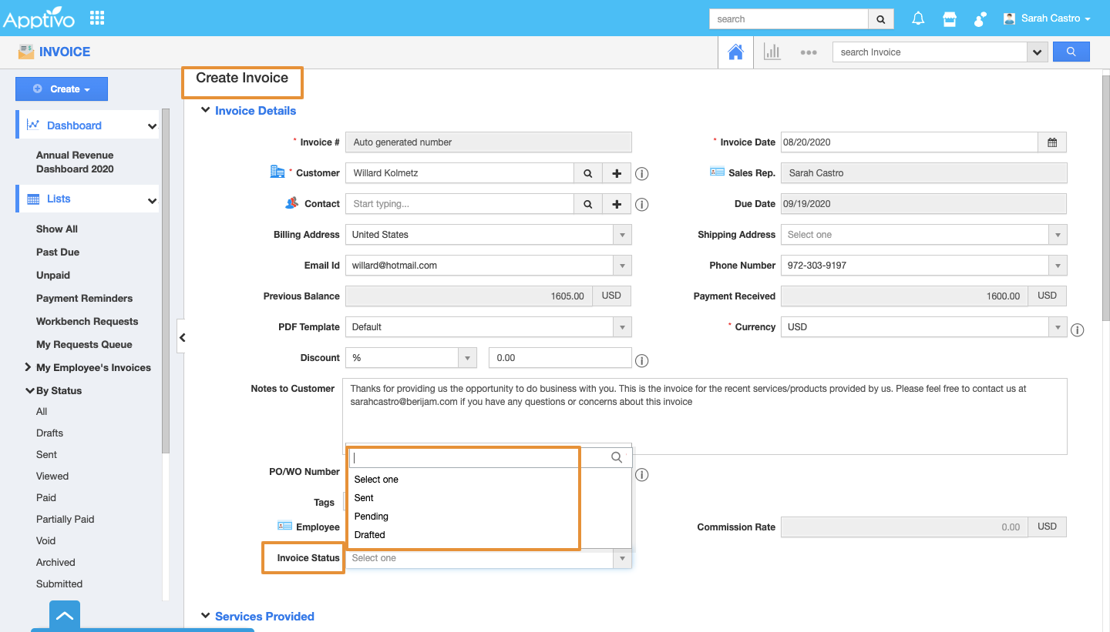Collapse the Invoice Details section
The height and width of the screenshot is (632, 1110).
(205, 110)
